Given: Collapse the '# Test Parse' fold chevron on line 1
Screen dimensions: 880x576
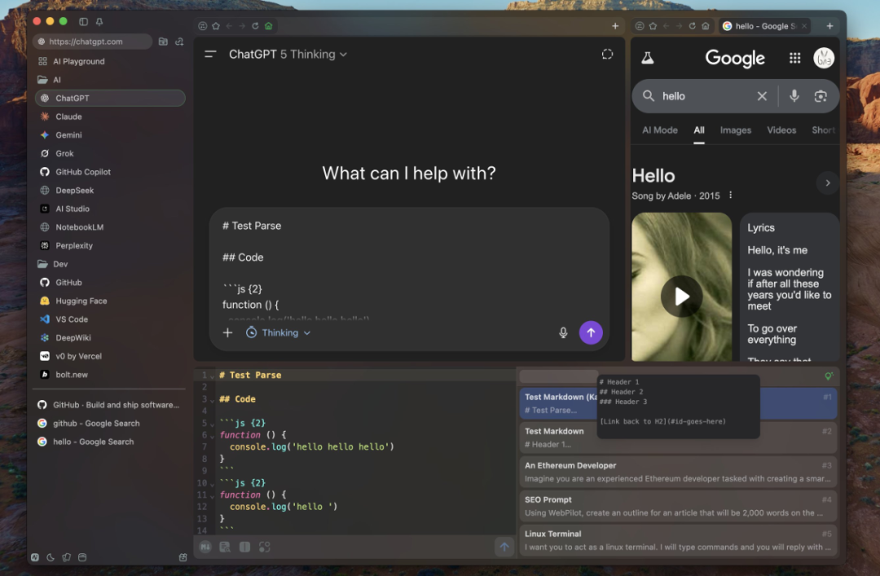Looking at the screenshot, I should [212, 376].
